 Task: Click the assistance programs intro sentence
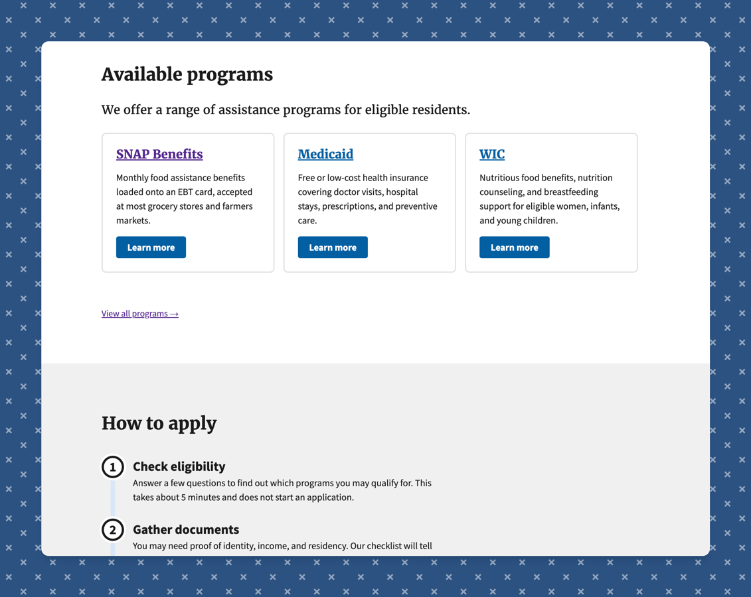286,110
